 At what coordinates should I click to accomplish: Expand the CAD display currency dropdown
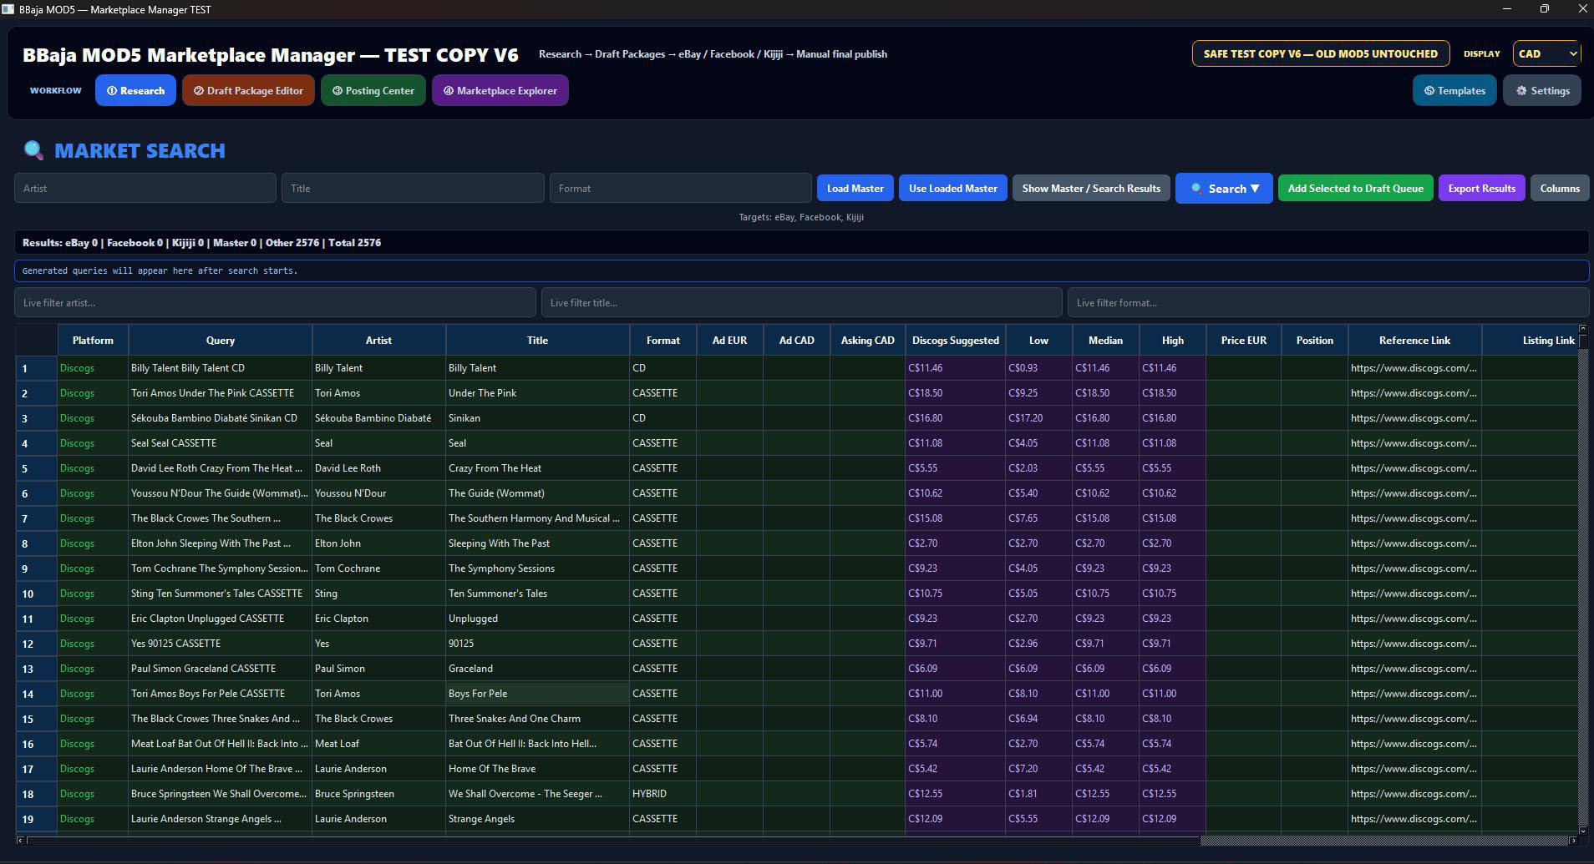(x=1546, y=53)
